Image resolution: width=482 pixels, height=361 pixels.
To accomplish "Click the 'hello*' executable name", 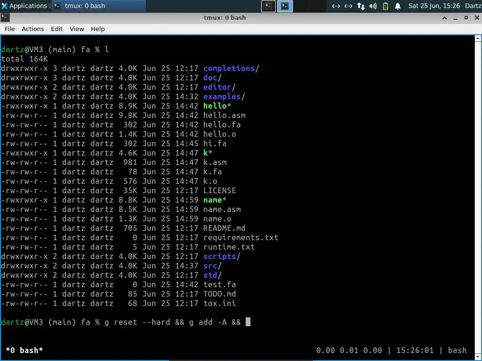I will [x=217, y=106].
